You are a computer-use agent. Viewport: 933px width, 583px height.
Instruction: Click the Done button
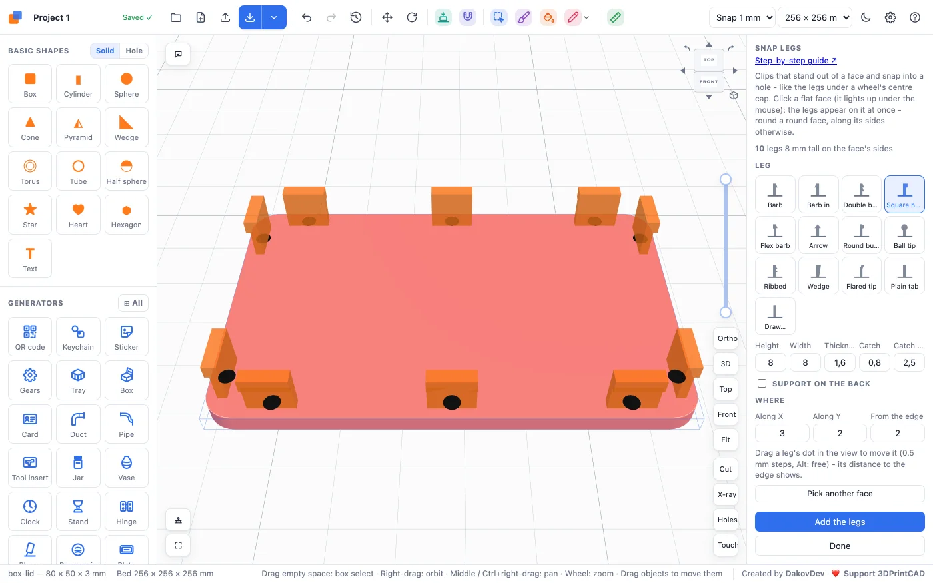[840, 546]
